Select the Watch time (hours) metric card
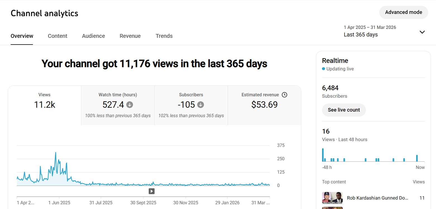This screenshot has height=209, width=436. pyautogui.click(x=118, y=105)
